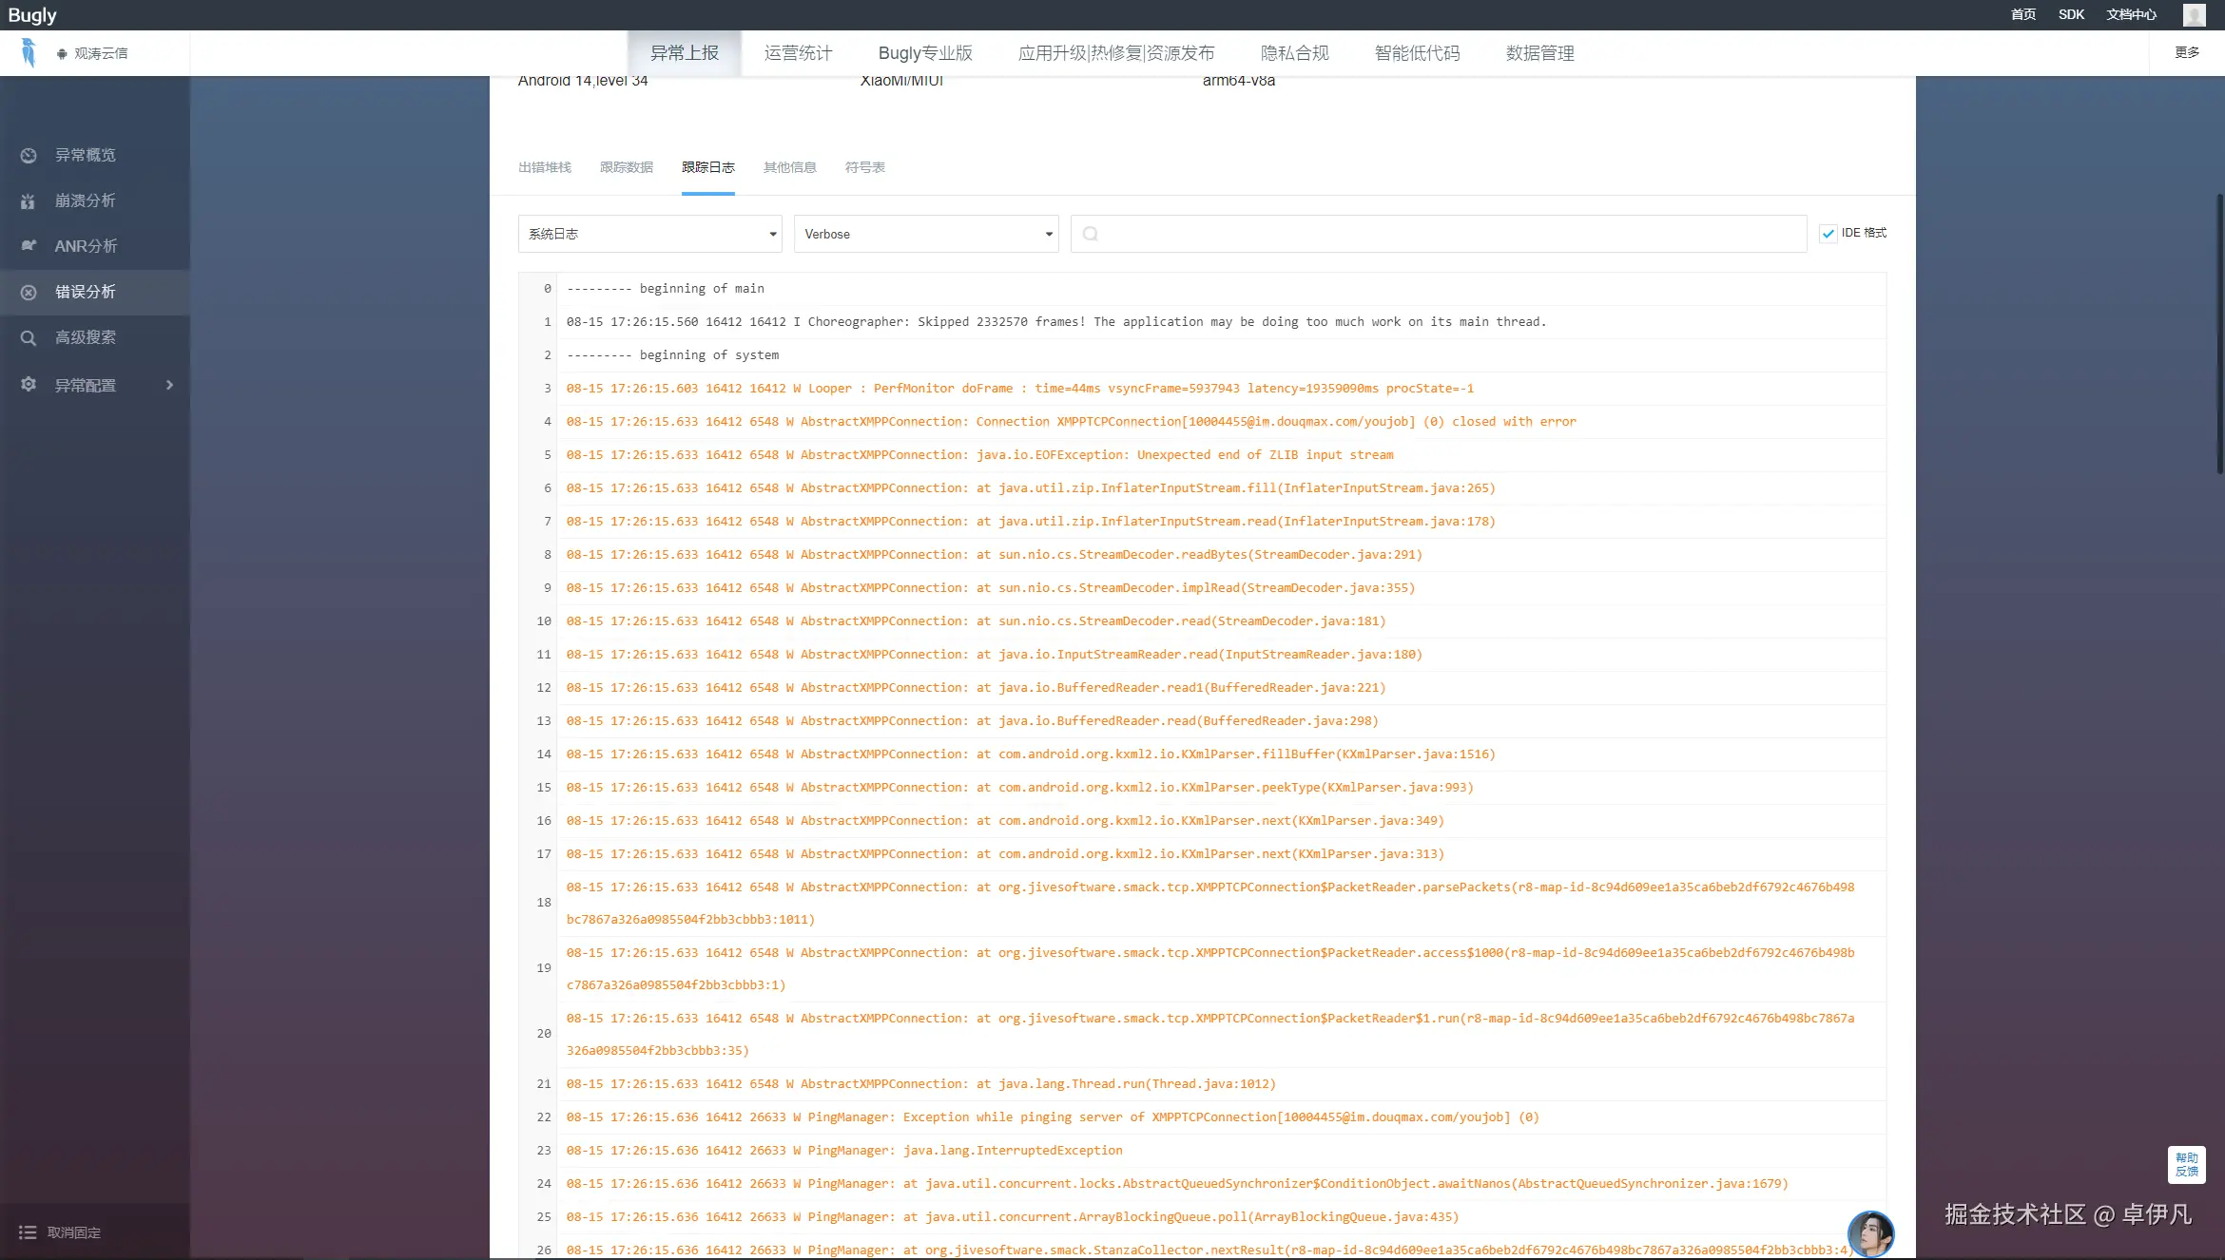This screenshot has width=2225, height=1260.
Task: Open the 运营统计 top navigation tab
Action: 799,53
